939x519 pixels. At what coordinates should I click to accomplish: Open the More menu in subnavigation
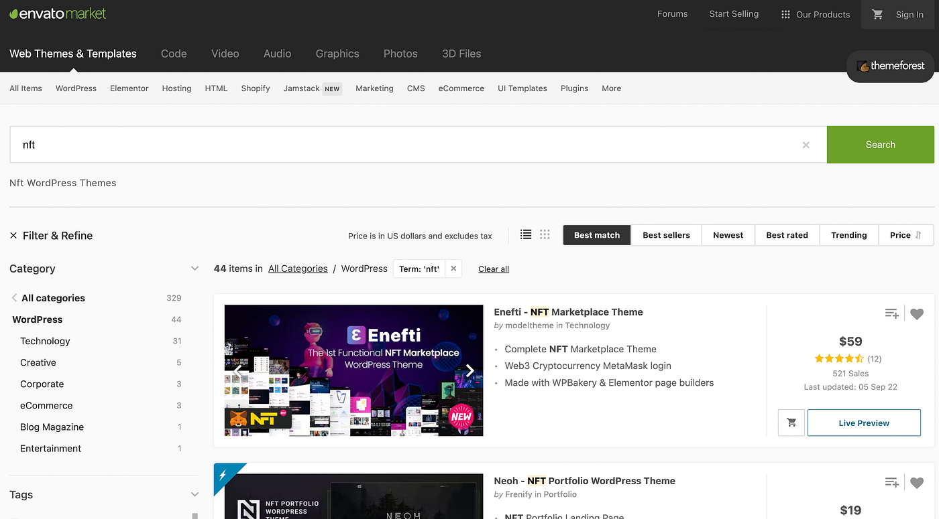pyautogui.click(x=611, y=88)
